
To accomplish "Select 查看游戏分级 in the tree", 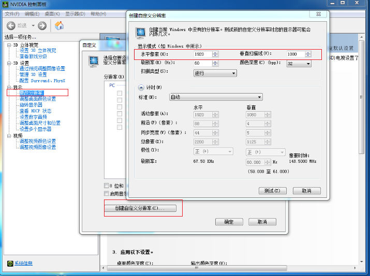I will (x=33, y=56).
